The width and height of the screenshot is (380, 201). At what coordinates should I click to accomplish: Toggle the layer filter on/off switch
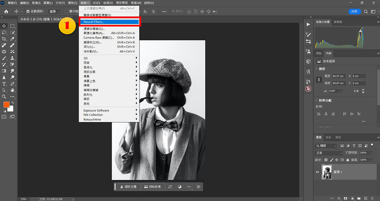pos(372,145)
